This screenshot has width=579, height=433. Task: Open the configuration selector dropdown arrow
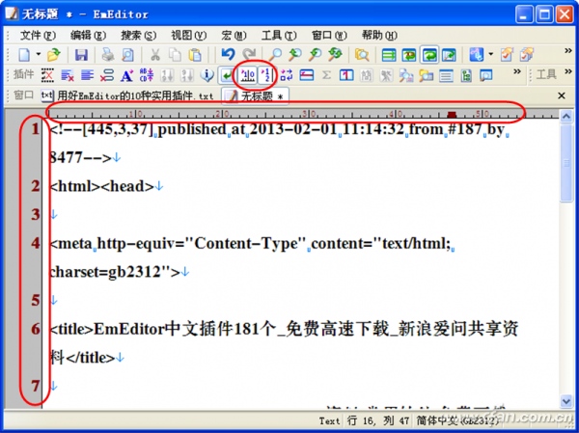click(491, 54)
